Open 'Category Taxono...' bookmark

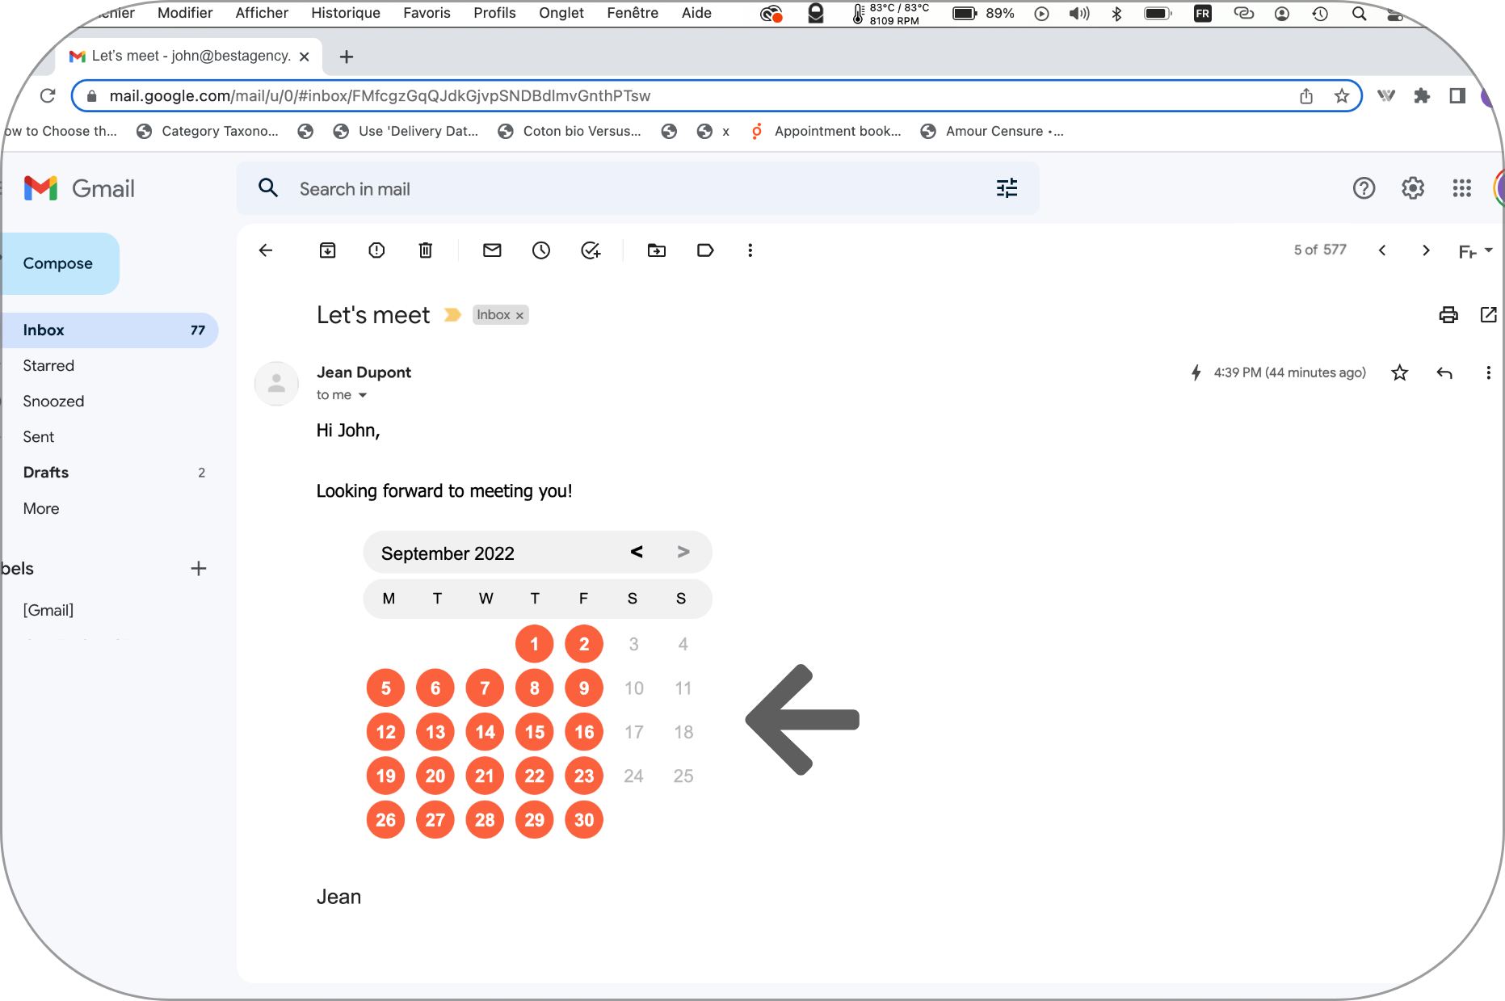click(x=208, y=131)
